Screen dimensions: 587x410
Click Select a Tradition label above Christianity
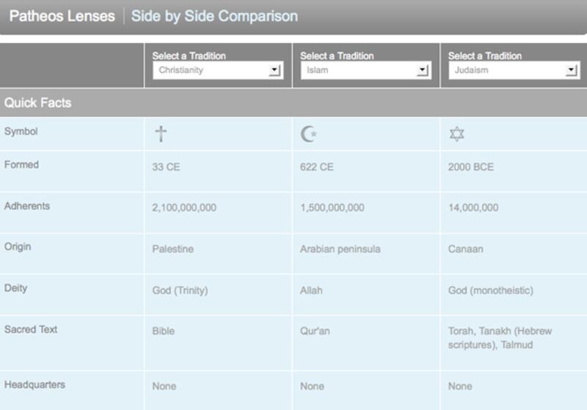(x=189, y=56)
